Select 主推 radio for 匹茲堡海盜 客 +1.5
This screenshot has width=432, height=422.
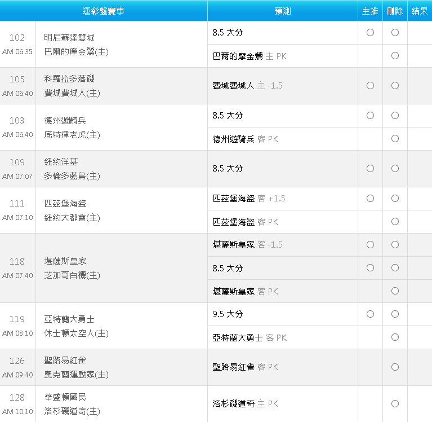point(370,198)
